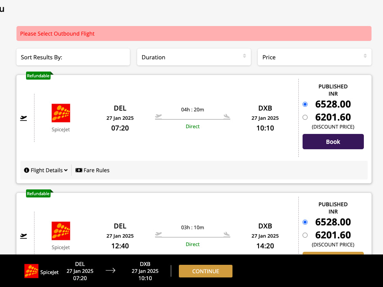383x287 pixels.
Task: Click departure plane icon of first flight
Action: coord(23,118)
